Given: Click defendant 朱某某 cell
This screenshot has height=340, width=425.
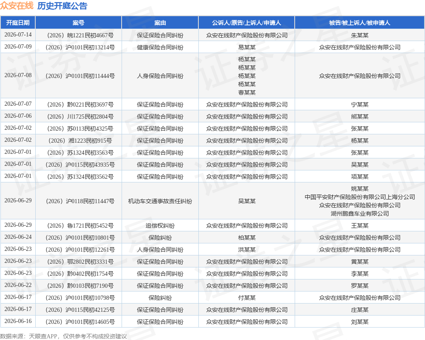Looking at the screenshot, I should click(x=360, y=35).
